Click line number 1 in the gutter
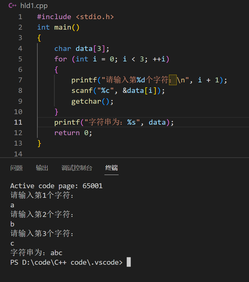This screenshot has height=282, width=249. tap(20, 17)
